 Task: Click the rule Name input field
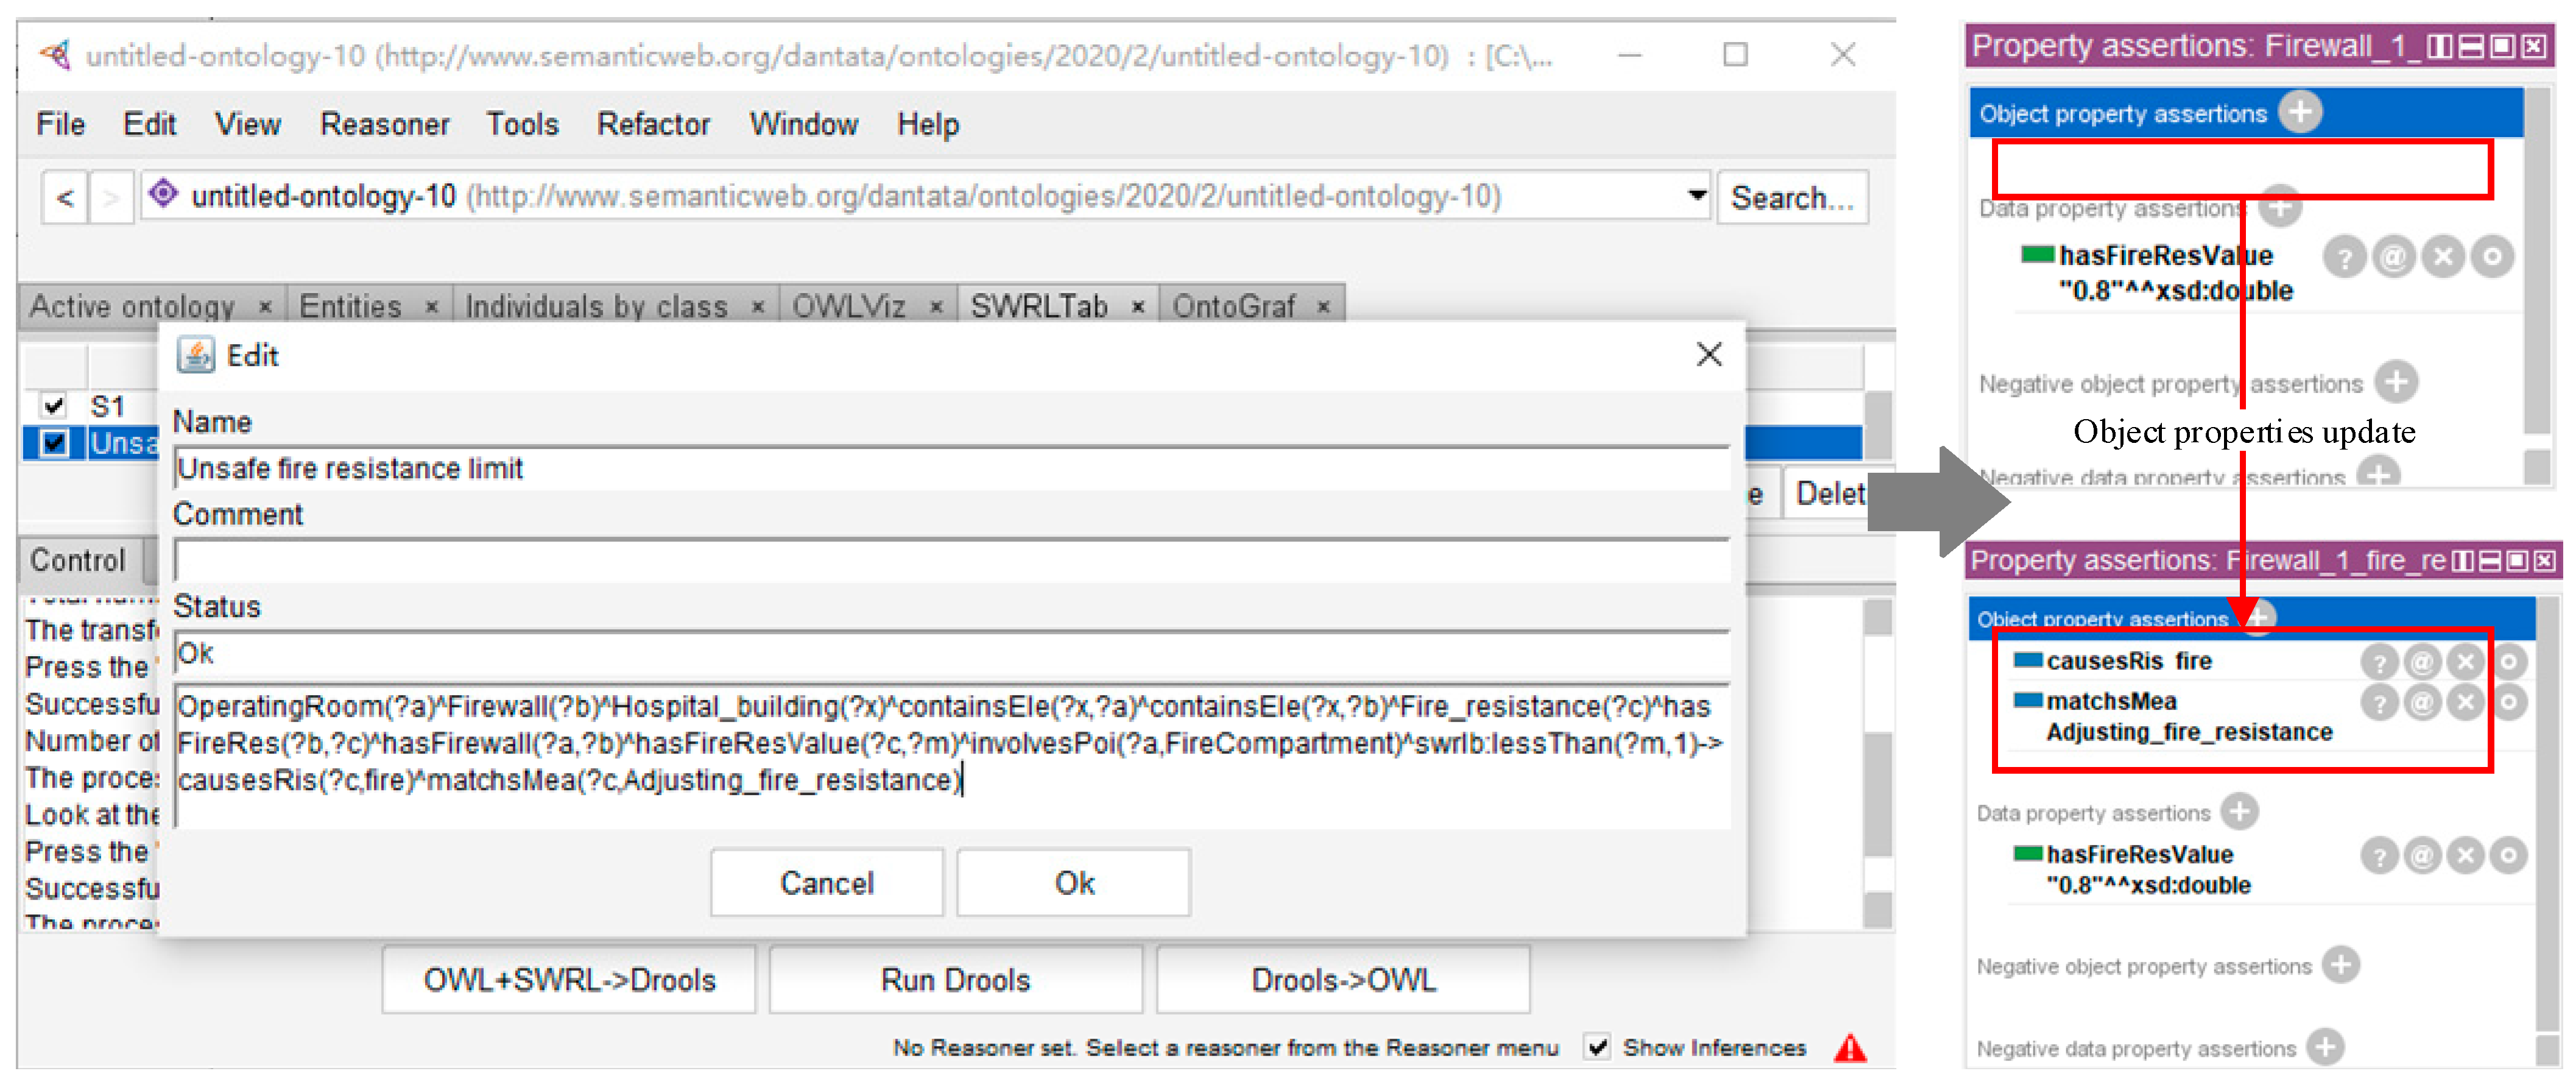point(950,468)
